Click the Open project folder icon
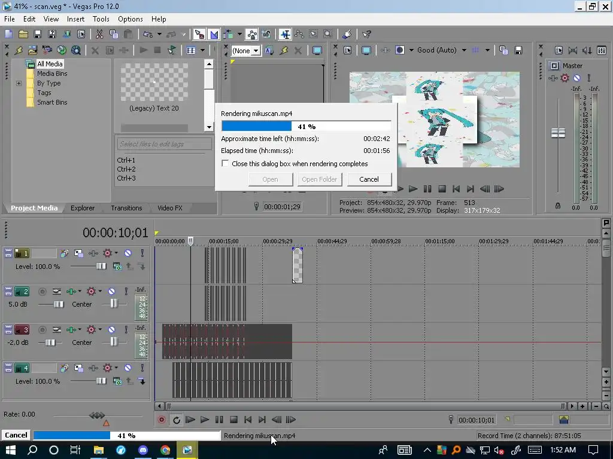This screenshot has width=613, height=459. (x=23, y=34)
